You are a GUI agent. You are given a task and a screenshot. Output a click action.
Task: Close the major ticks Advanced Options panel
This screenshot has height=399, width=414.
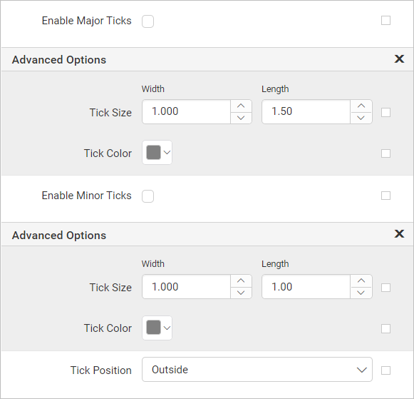pyautogui.click(x=399, y=59)
